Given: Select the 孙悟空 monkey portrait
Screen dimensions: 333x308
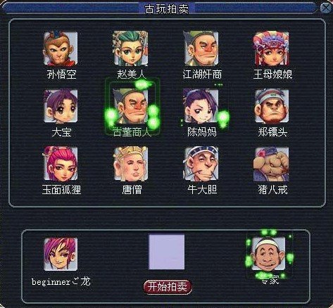Looking at the screenshot, I should pos(61,49).
